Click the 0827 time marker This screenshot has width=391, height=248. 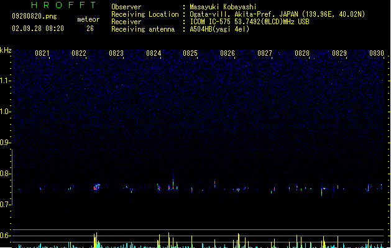pyautogui.click(x=265, y=53)
